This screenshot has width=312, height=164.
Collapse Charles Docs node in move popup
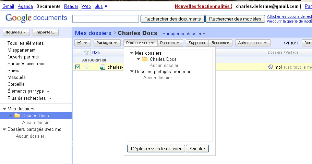tap(138, 59)
